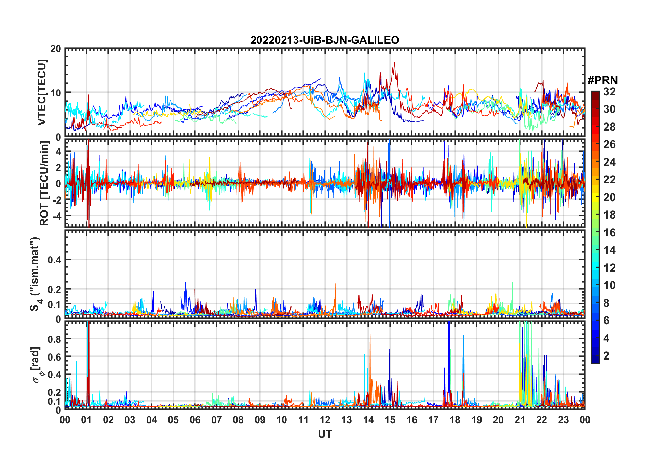Click x-axis hour tick label 21
The image size is (650, 455).
tap(520, 420)
